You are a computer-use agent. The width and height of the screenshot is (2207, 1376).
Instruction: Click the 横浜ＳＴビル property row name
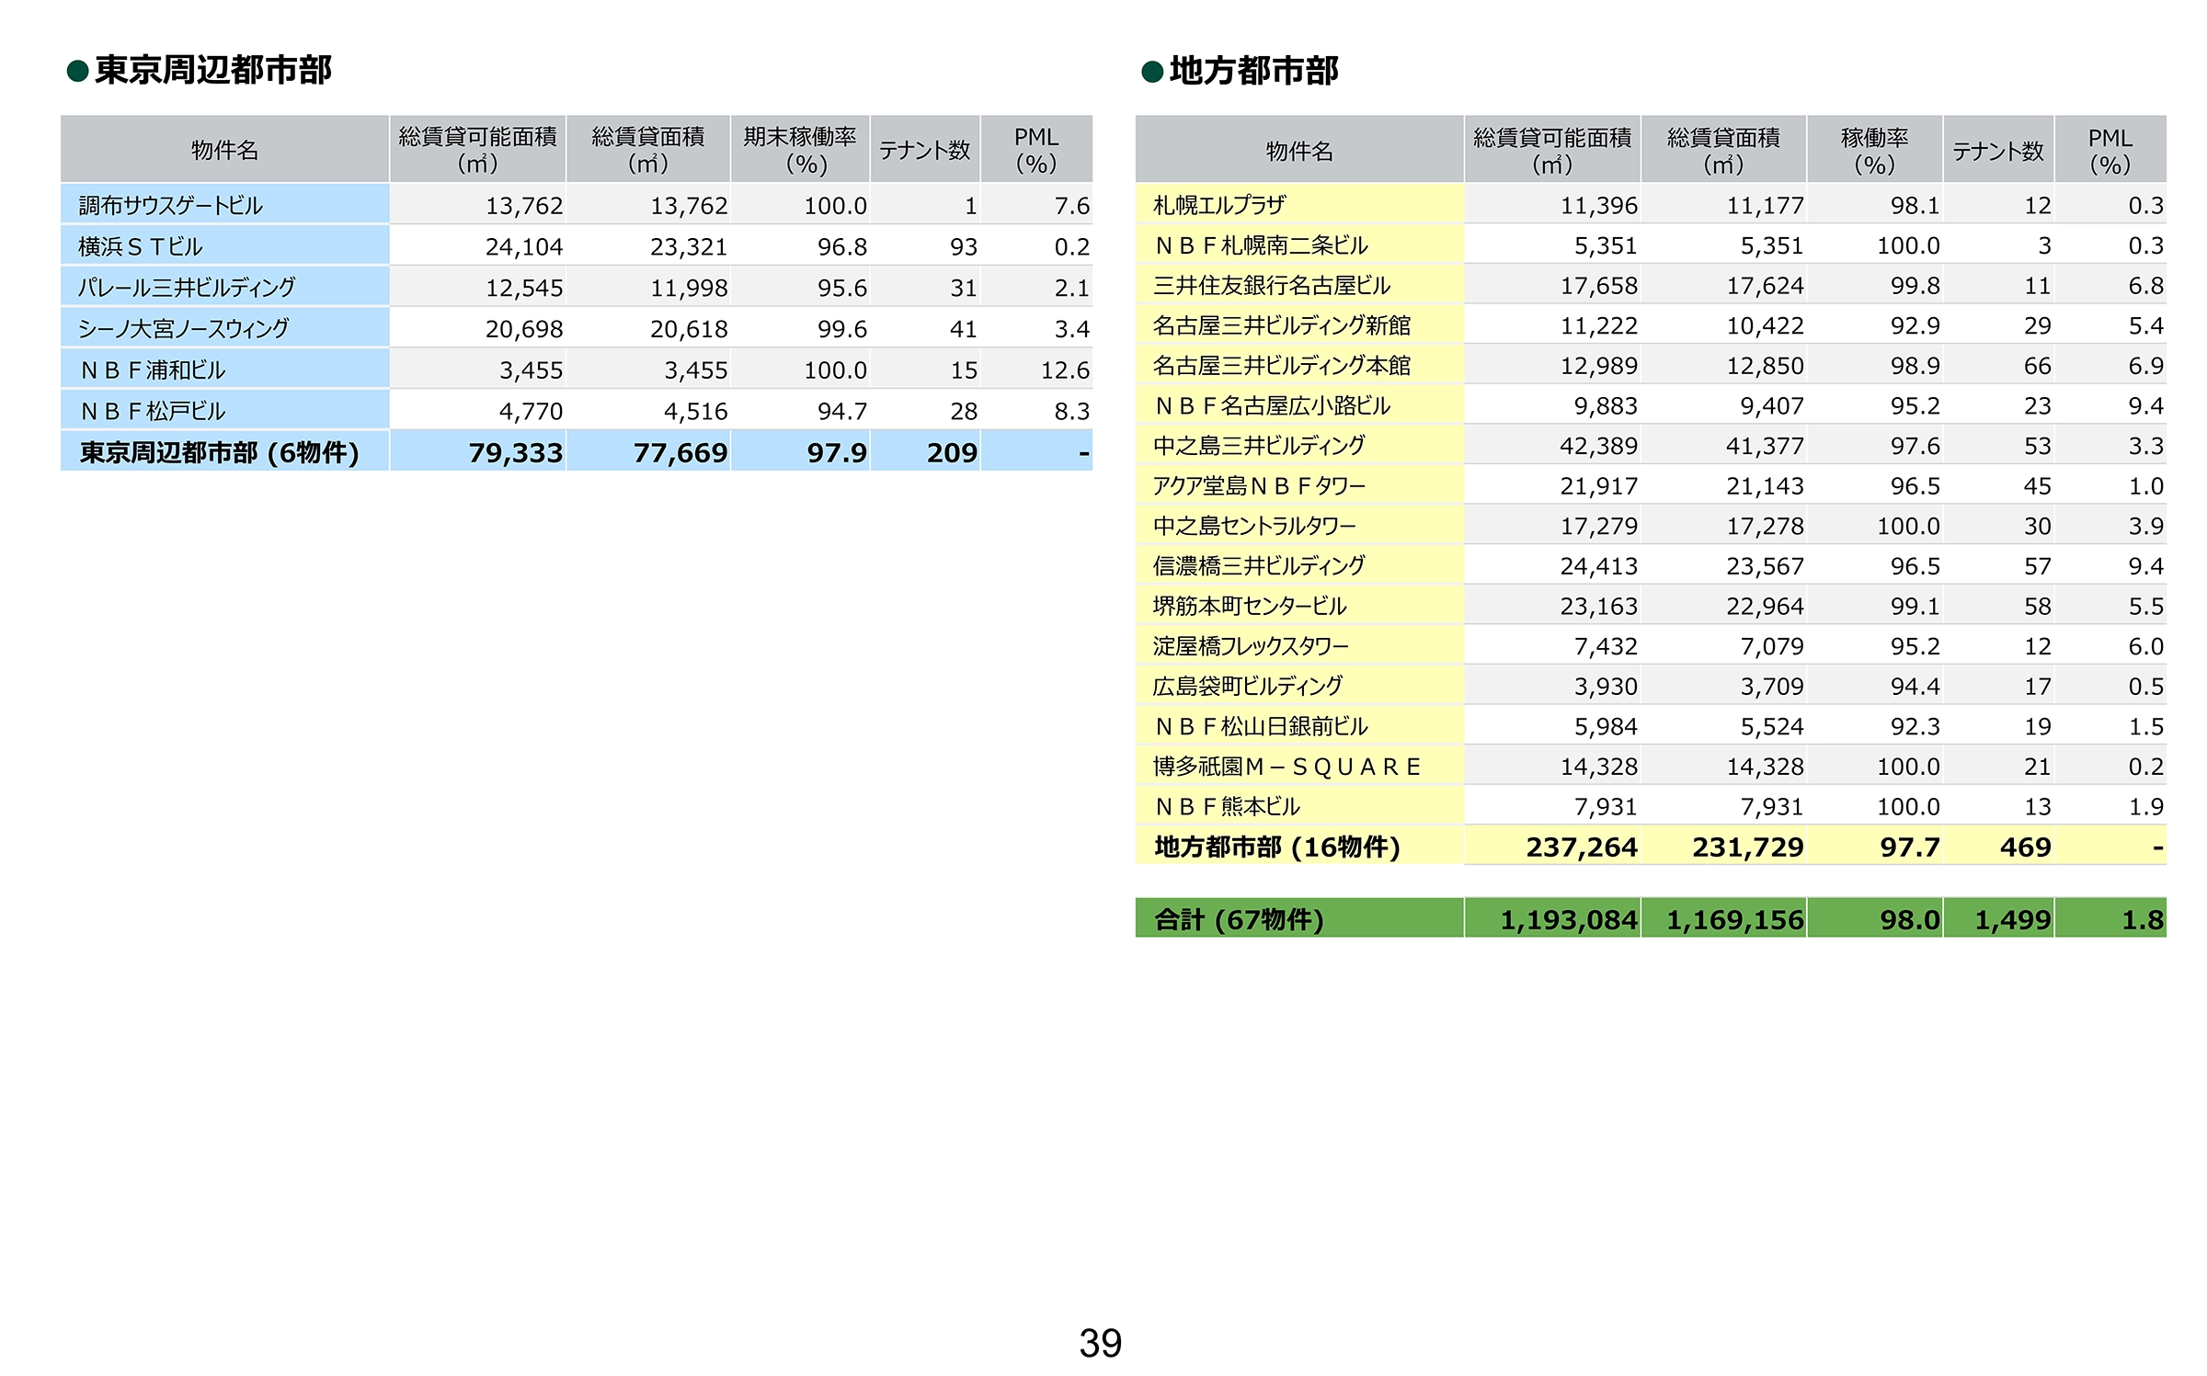tap(140, 246)
